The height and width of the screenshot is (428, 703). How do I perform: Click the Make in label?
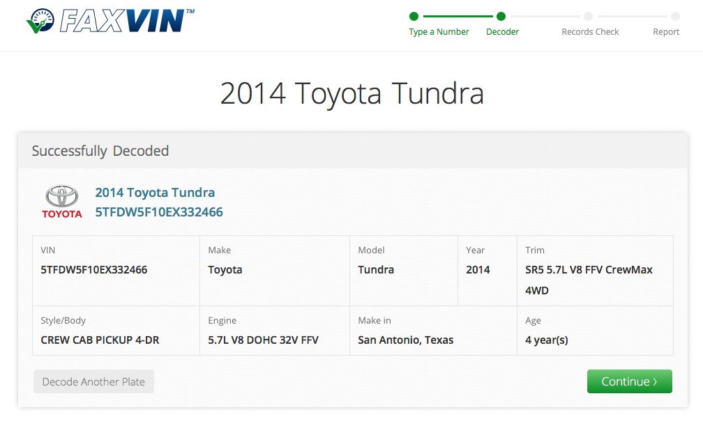click(375, 320)
